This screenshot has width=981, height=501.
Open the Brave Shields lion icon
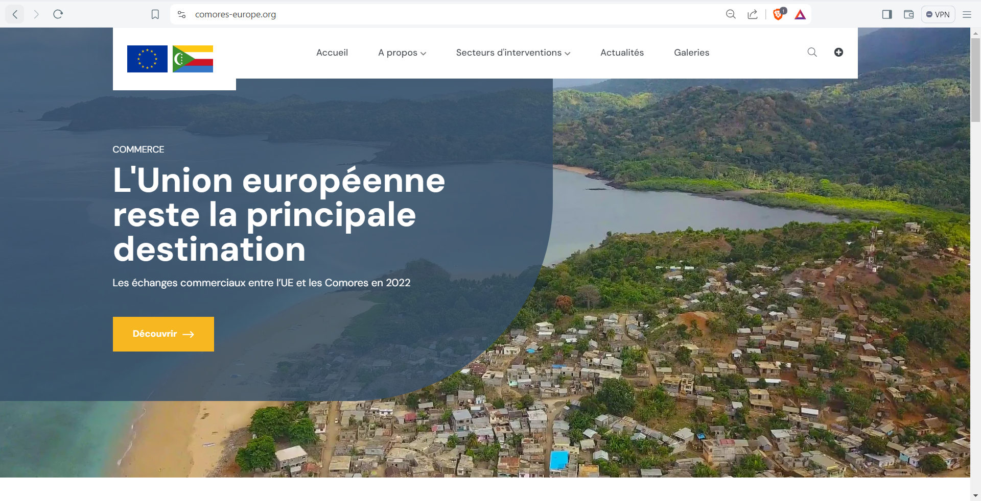coord(778,14)
